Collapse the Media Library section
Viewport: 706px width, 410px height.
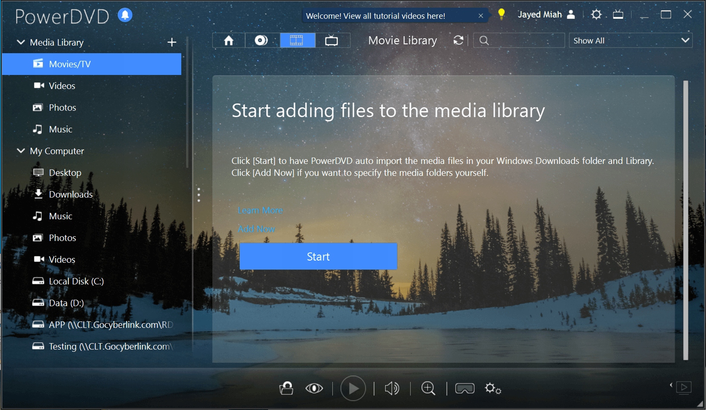20,42
